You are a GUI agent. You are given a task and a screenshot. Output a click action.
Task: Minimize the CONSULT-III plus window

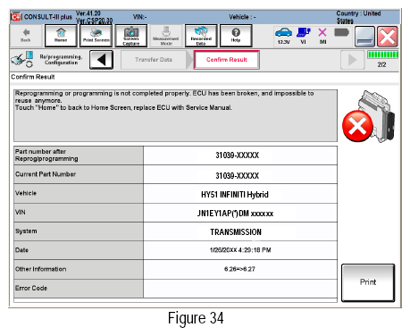point(364,37)
